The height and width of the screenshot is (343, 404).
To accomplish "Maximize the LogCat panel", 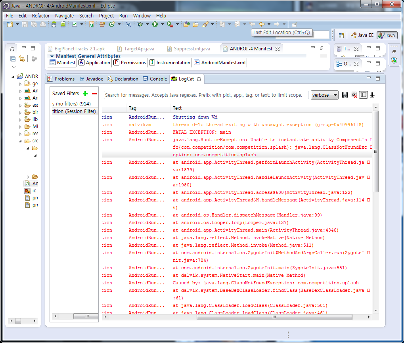I will coord(378,79).
